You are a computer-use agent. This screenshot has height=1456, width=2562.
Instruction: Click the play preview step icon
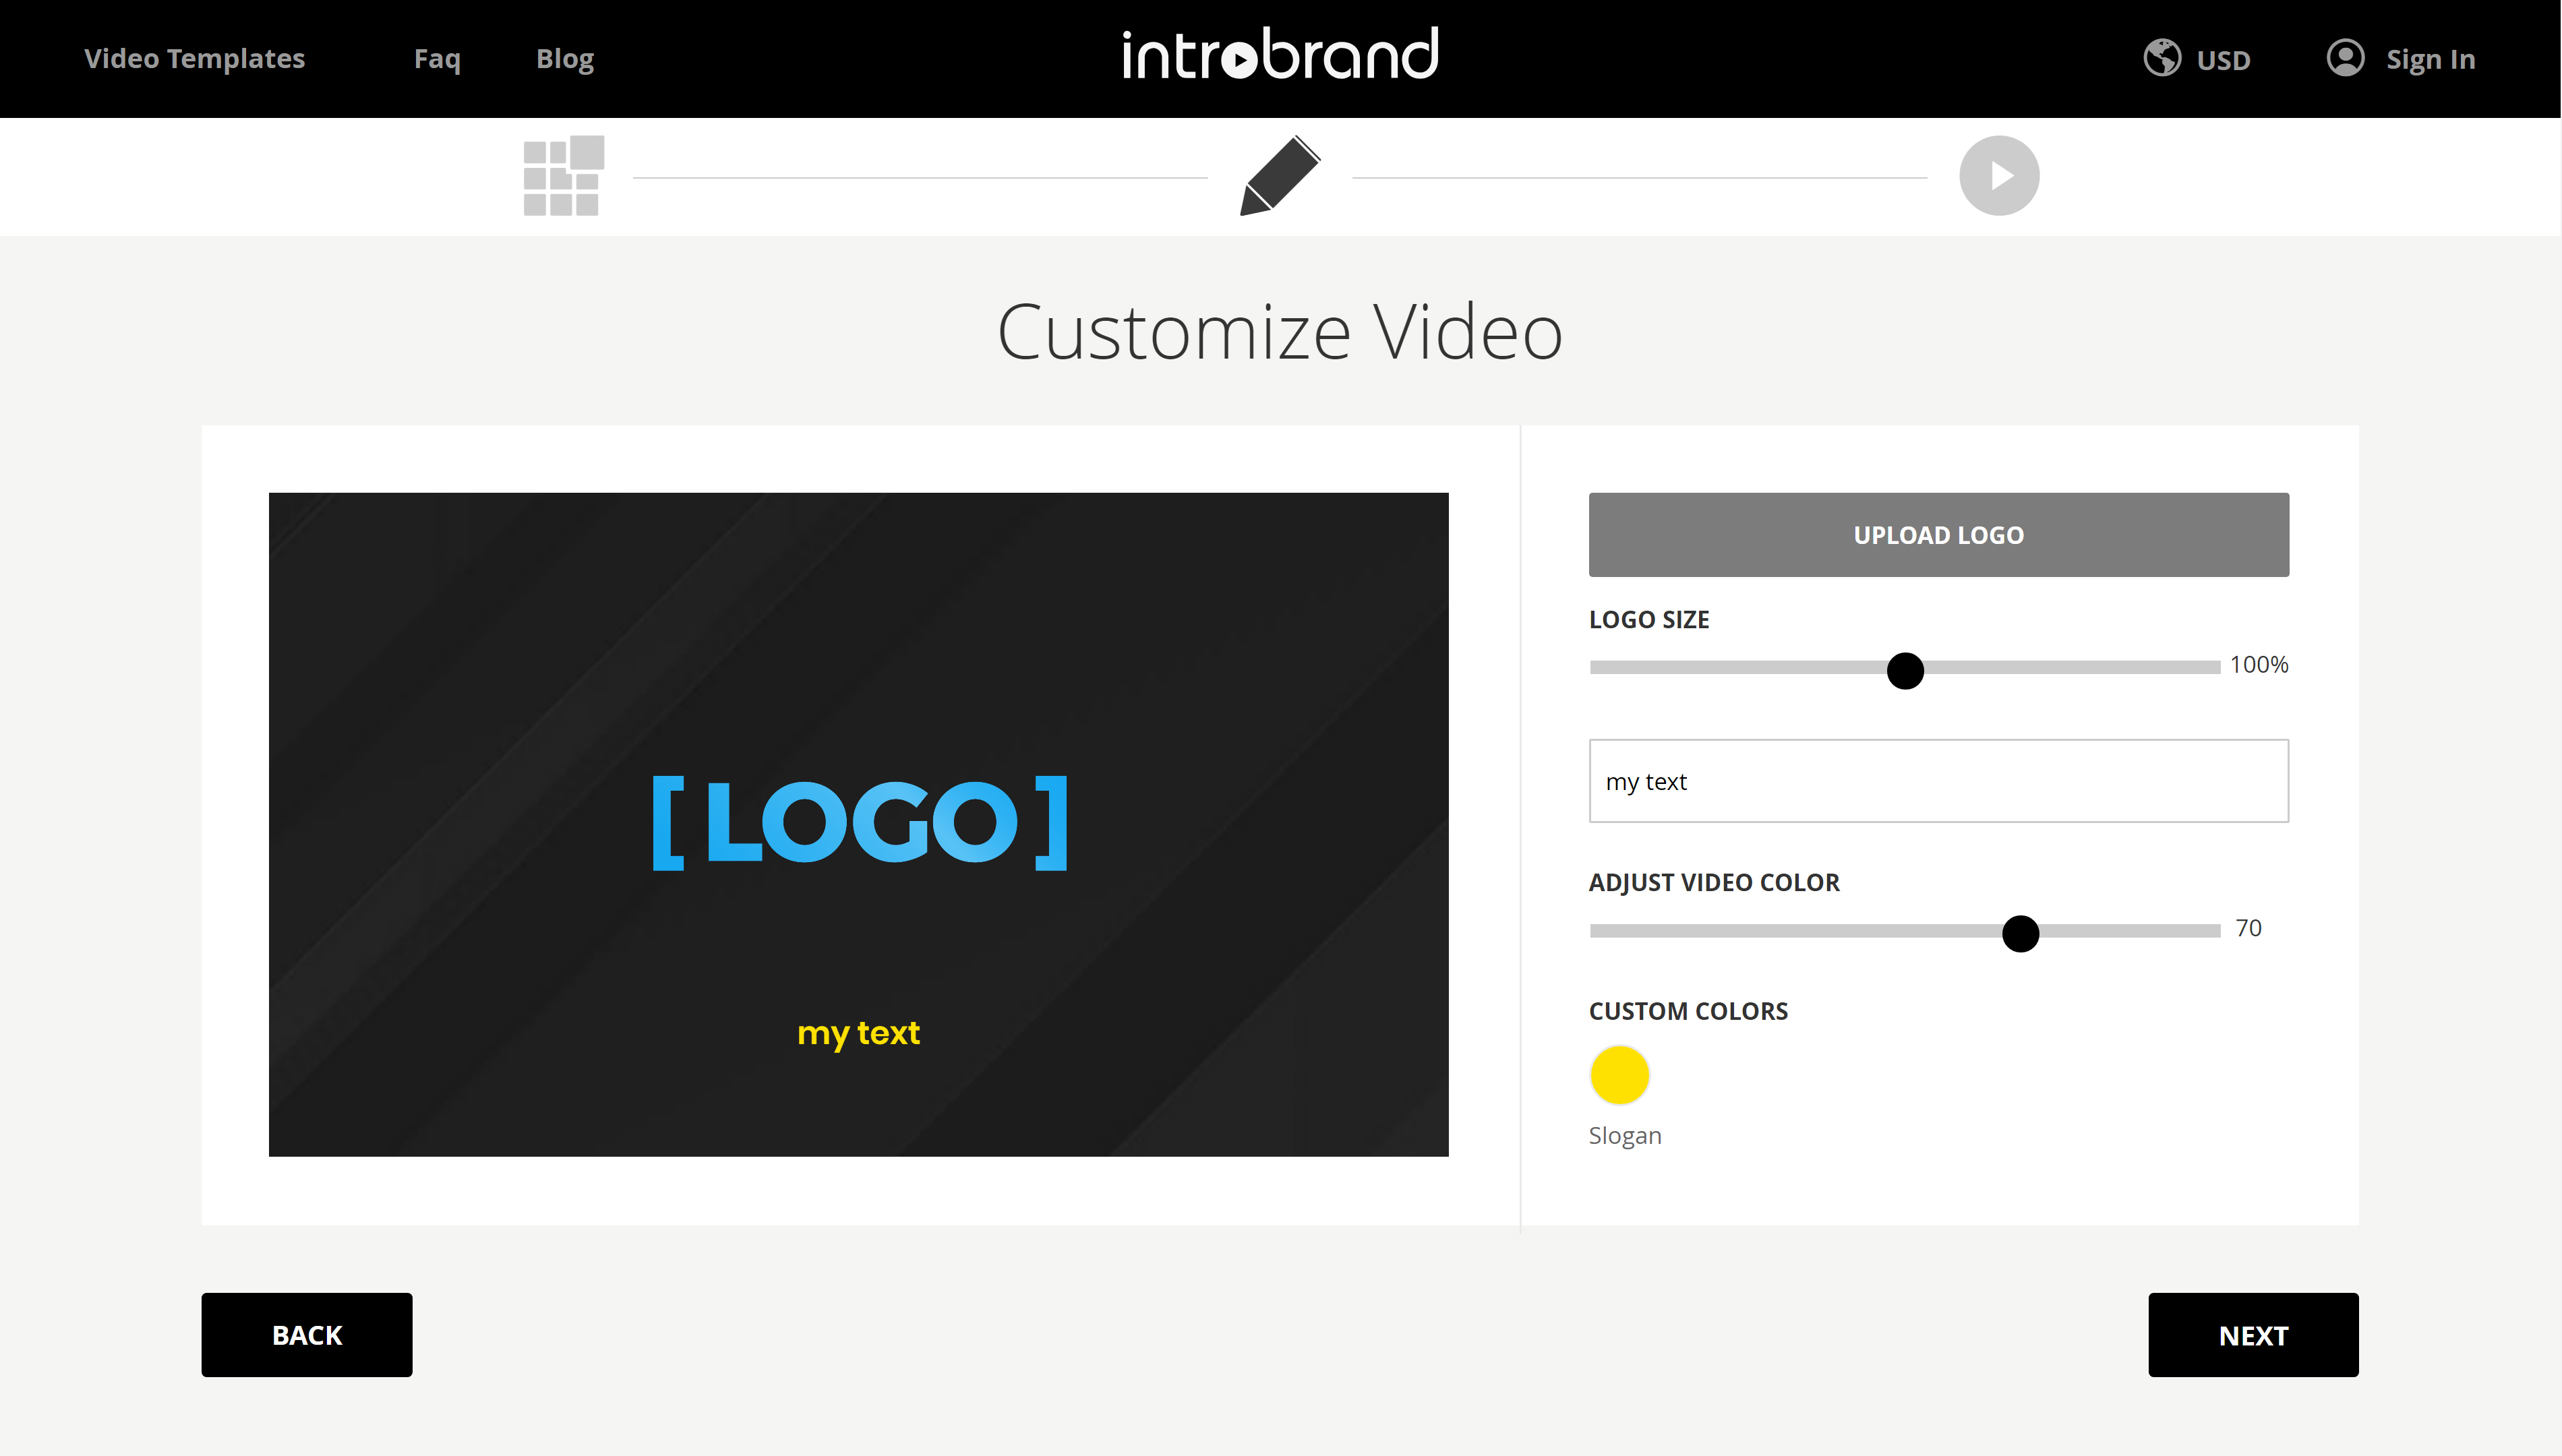[1998, 176]
